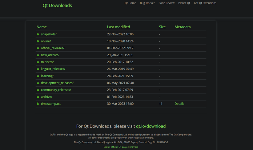Image resolution: width=253 pixels, height=150 pixels.
Task: Select date text 22-Nov-2022 10:06
Action: click(x=120, y=34)
